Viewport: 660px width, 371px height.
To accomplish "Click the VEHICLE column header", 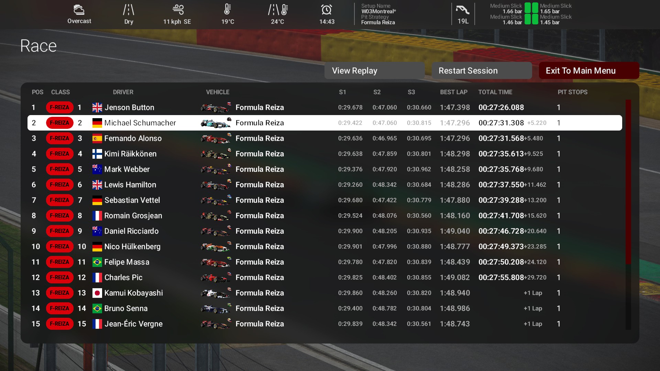I will [x=218, y=92].
